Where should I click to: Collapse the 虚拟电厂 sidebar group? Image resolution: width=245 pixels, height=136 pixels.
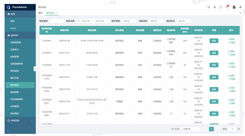point(20,35)
